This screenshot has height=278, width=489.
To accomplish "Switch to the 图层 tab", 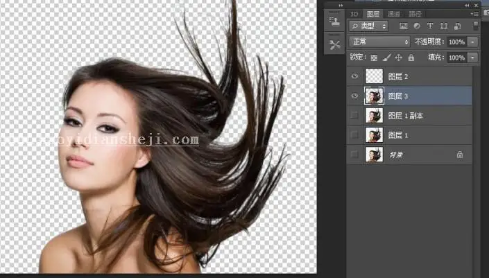I will 373,14.
